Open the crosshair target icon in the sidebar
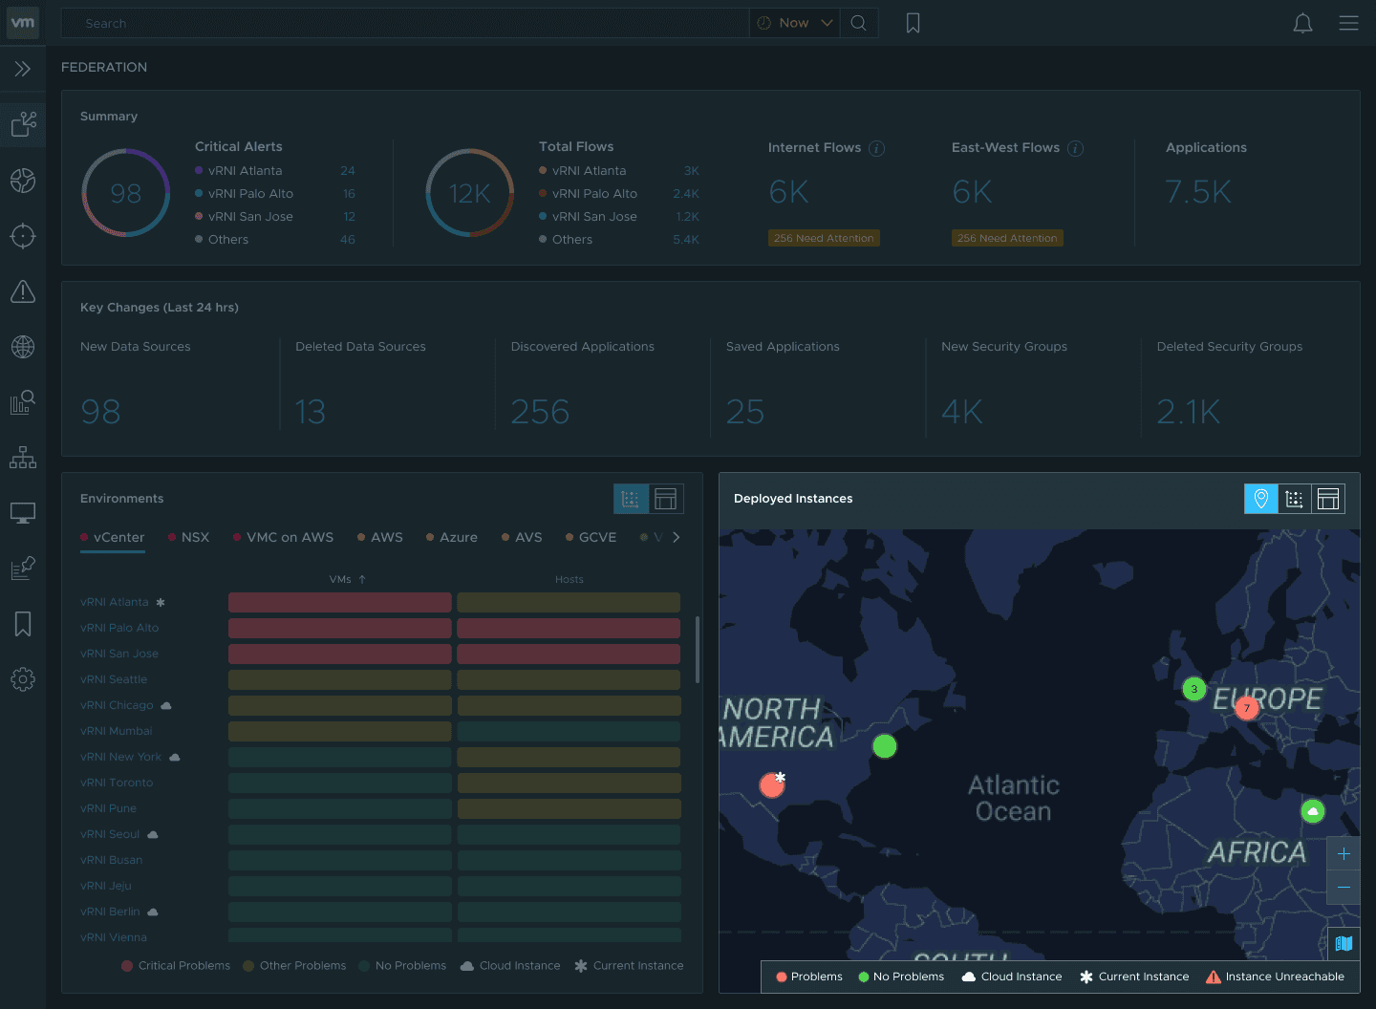This screenshot has height=1009, width=1376. (x=23, y=236)
